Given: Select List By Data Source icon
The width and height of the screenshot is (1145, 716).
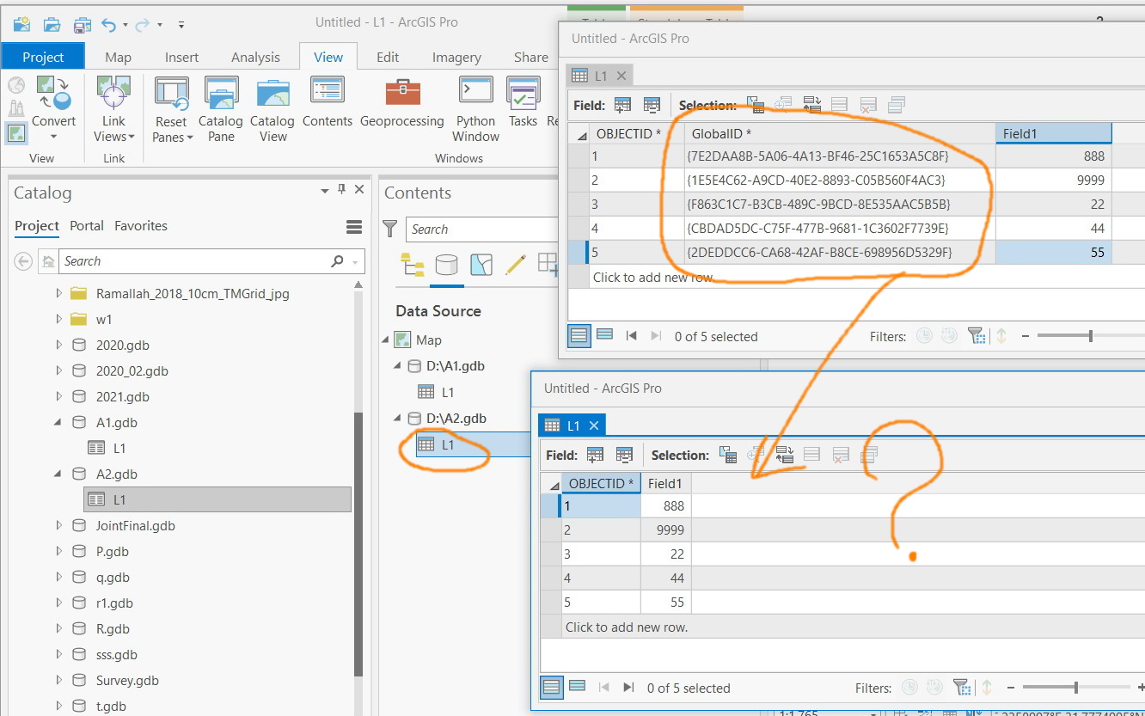Looking at the screenshot, I should [446, 264].
